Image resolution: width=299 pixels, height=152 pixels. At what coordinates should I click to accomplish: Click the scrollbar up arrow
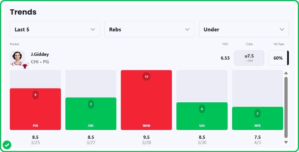[286, 73]
